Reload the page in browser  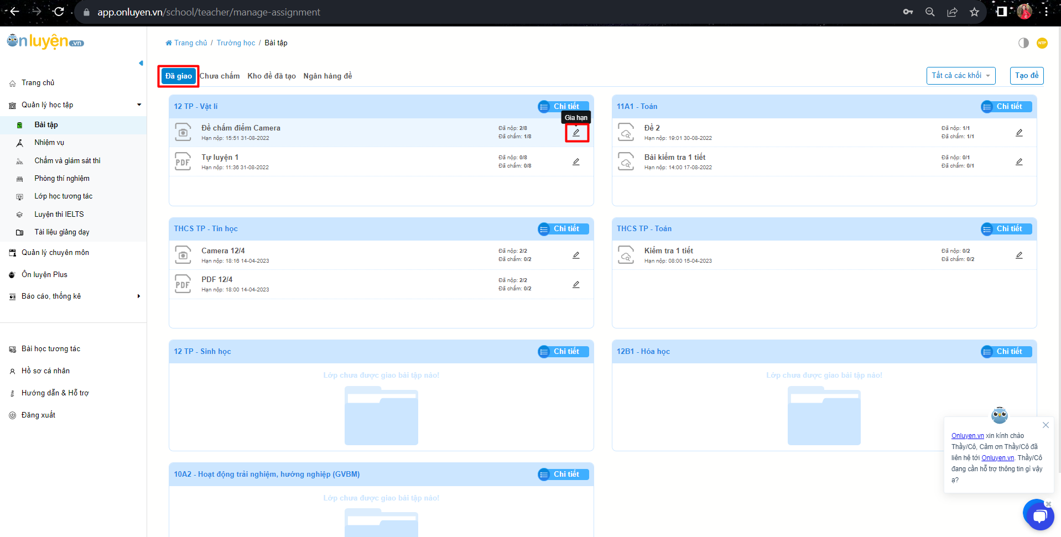pos(59,12)
